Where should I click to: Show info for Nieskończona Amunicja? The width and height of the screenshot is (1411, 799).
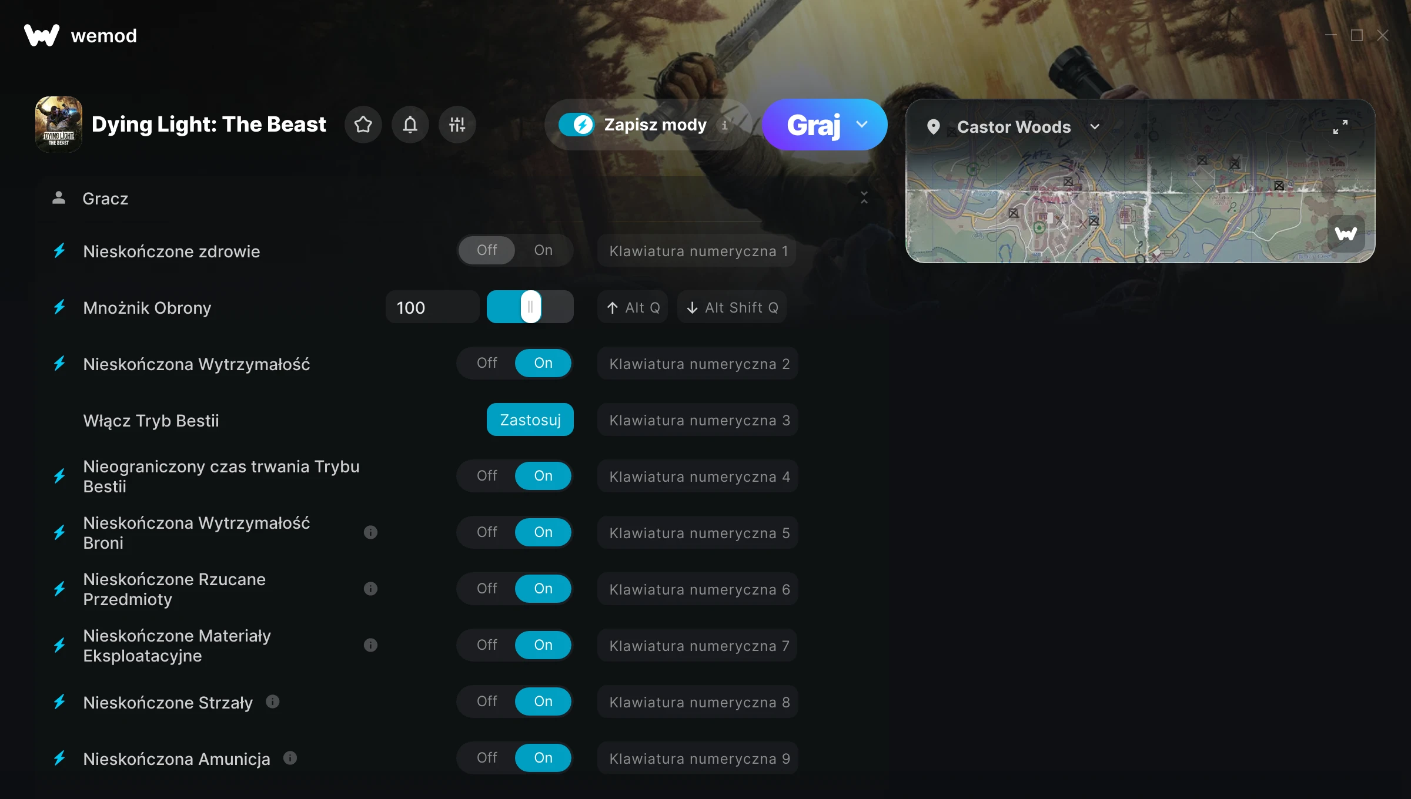tap(290, 758)
